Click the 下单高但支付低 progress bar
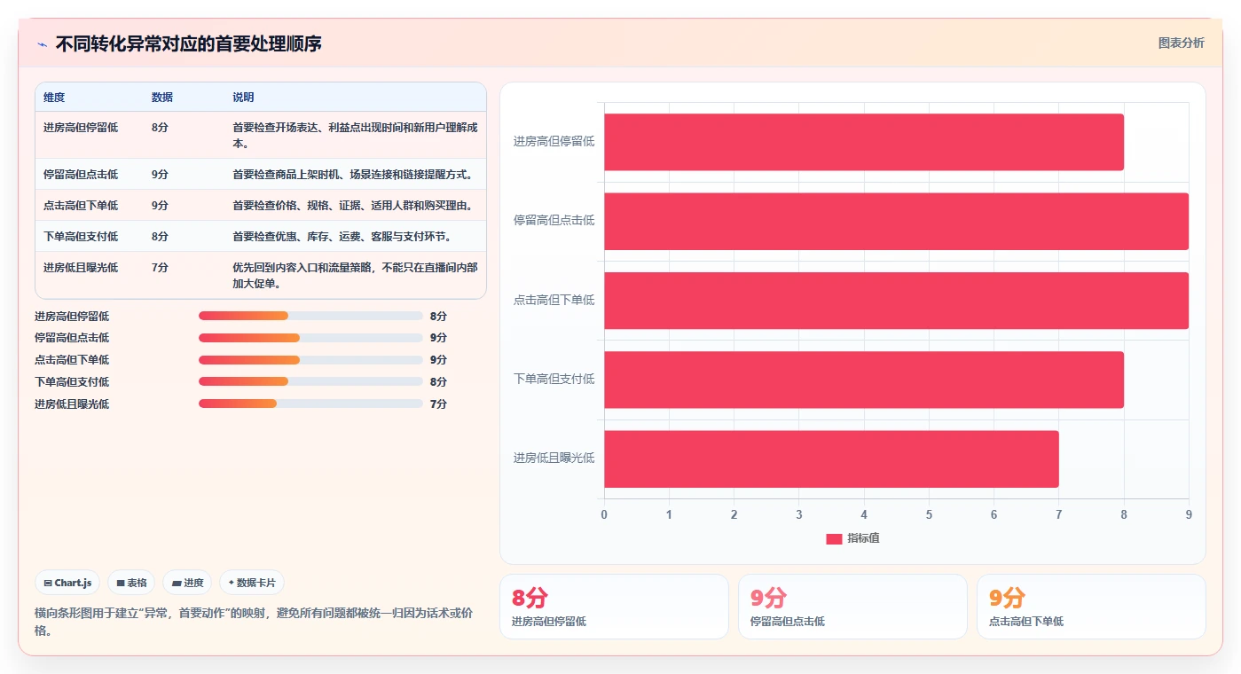This screenshot has width=1241, height=674. 310,382
